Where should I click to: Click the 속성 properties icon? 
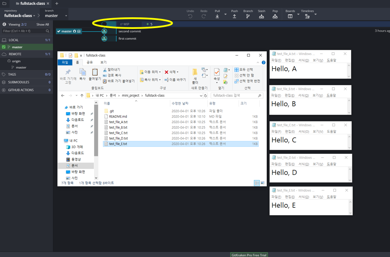tap(217, 72)
